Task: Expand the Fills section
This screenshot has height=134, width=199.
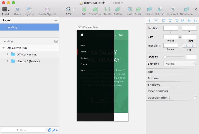Action: [151, 72]
